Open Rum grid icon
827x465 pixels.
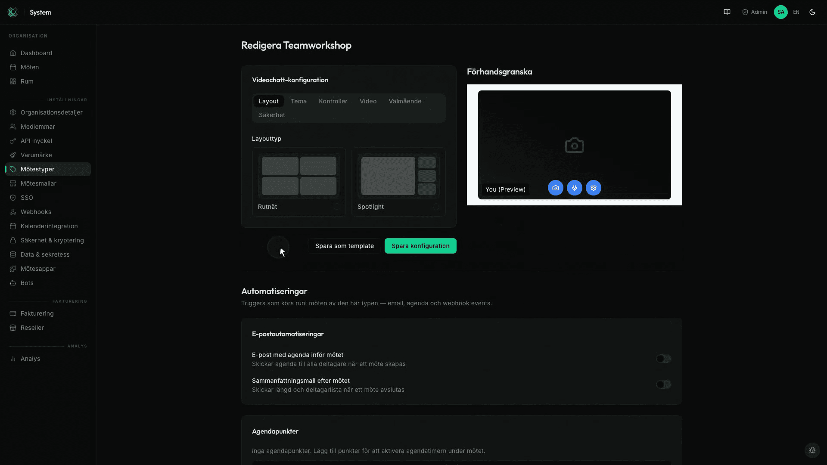coord(13,81)
